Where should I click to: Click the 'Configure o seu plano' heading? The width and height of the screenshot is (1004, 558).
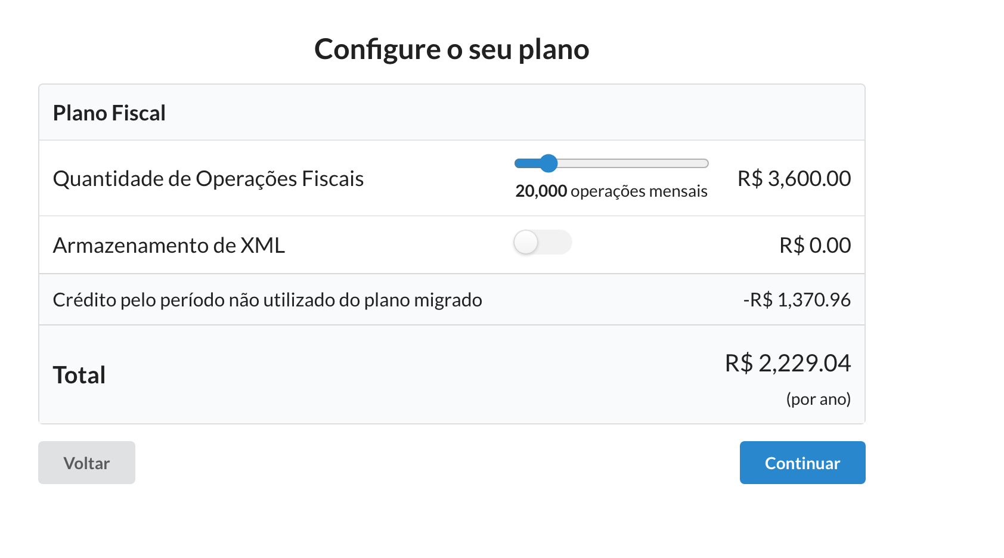point(451,49)
